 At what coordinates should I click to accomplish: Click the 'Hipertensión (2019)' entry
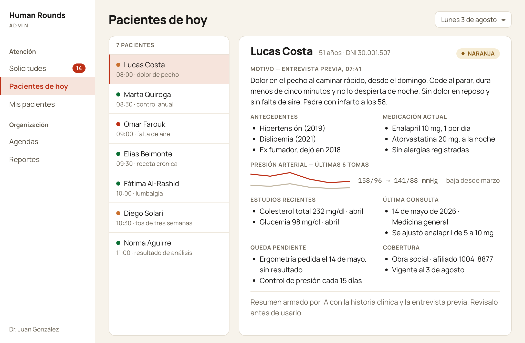pyautogui.click(x=292, y=128)
